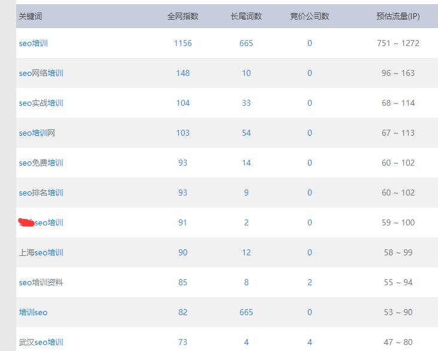Select the 武汉seo培训 keyword link
The width and height of the screenshot is (438, 351).
tap(41, 342)
